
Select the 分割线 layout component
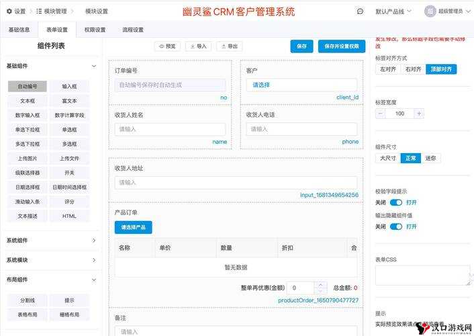tap(28, 300)
